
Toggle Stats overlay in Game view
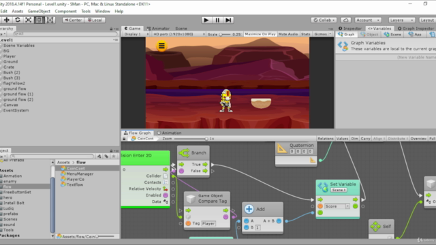pos(306,34)
